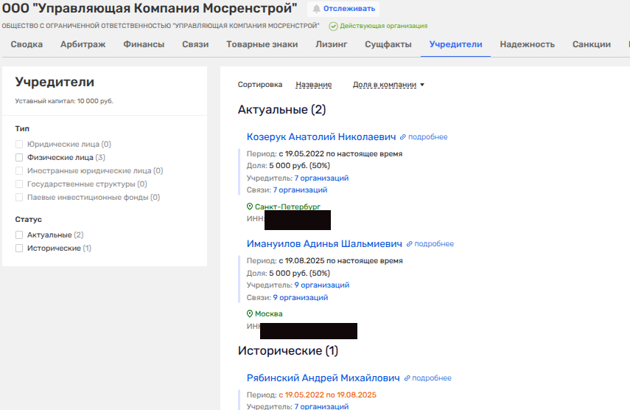Check the Актуальные status checkbox
Viewport: 630px width, 410px height.
(x=20, y=234)
